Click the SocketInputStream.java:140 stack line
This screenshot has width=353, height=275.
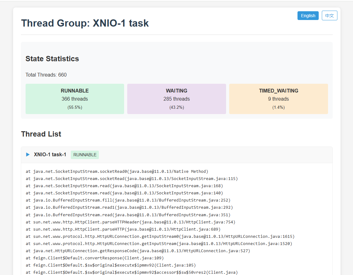[124, 193]
